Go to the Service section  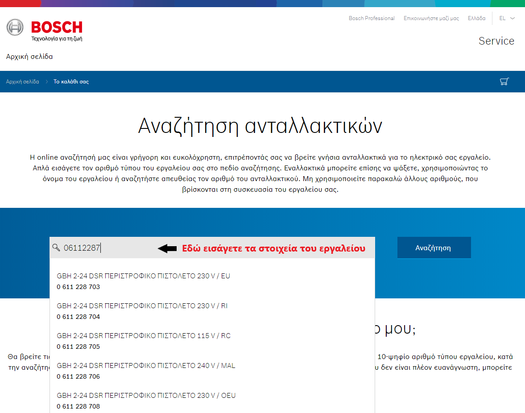(x=496, y=41)
